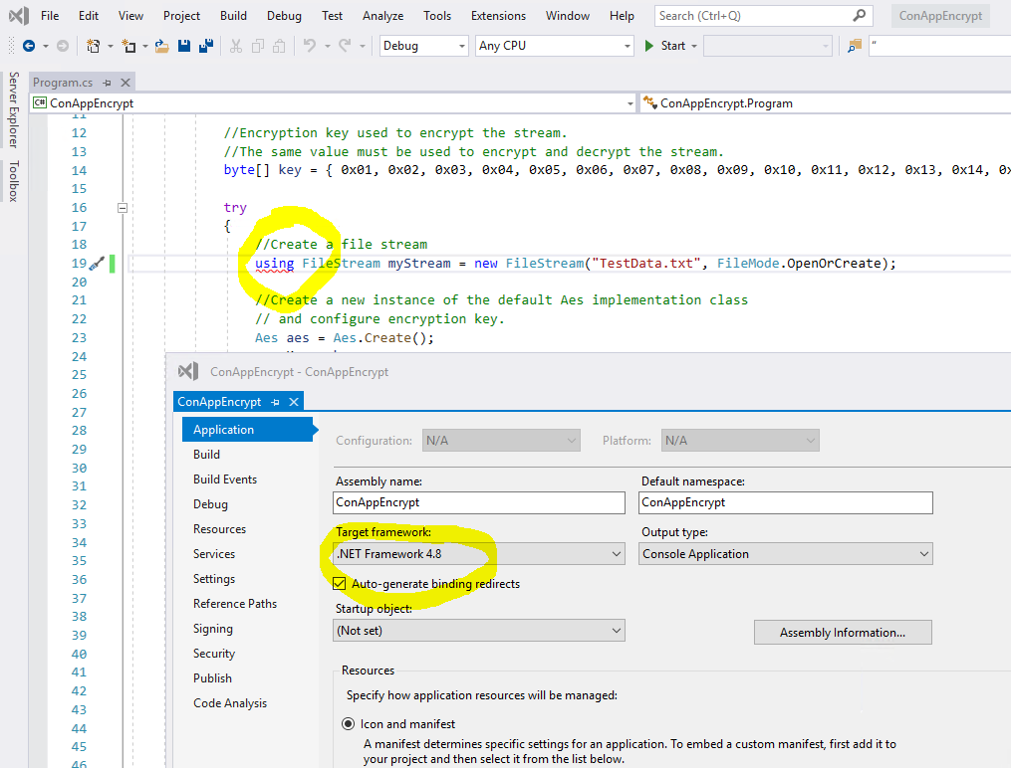The height and width of the screenshot is (768, 1011).
Task: Select the Resources properties page
Action: point(219,528)
